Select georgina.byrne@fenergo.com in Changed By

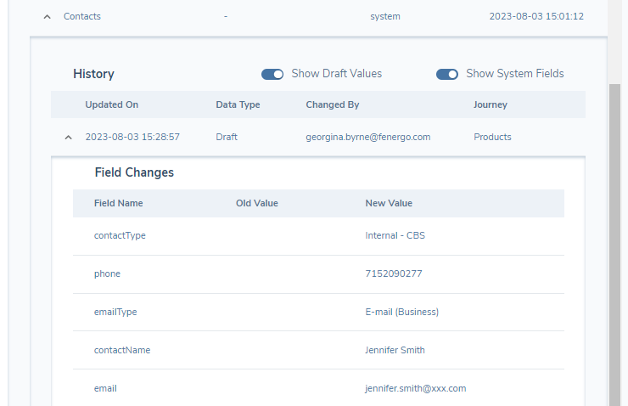coord(367,137)
